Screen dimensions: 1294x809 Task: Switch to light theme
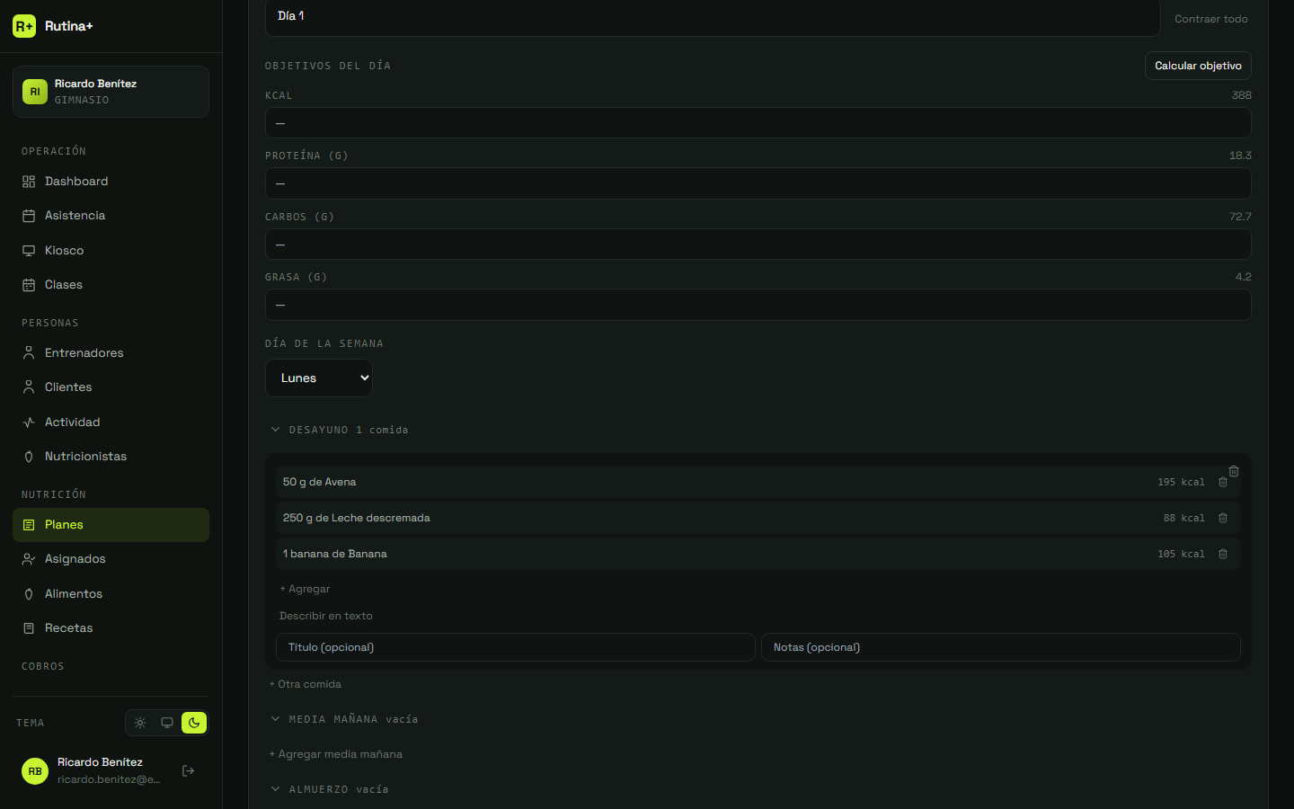pyautogui.click(x=140, y=723)
